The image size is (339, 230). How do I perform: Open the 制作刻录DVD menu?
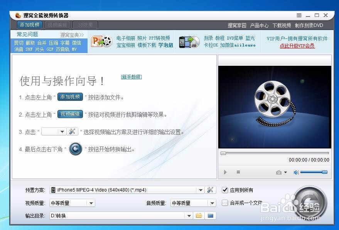tap(309, 25)
